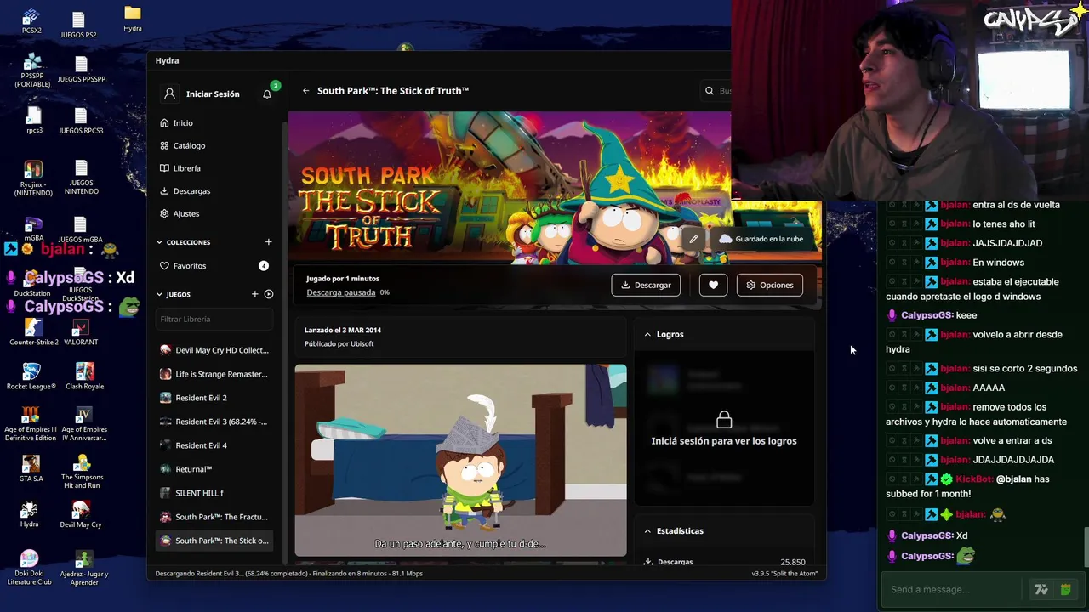Click the gameplay video thumbnail
The height and width of the screenshot is (612, 1089).
pyautogui.click(x=460, y=460)
